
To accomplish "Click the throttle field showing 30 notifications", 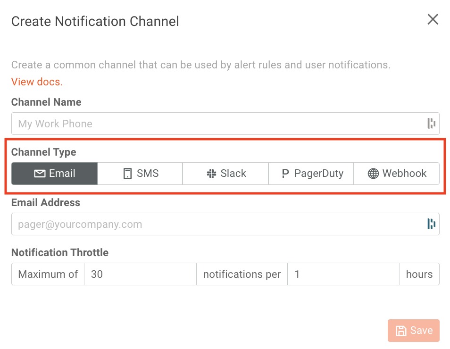I will coord(140,274).
